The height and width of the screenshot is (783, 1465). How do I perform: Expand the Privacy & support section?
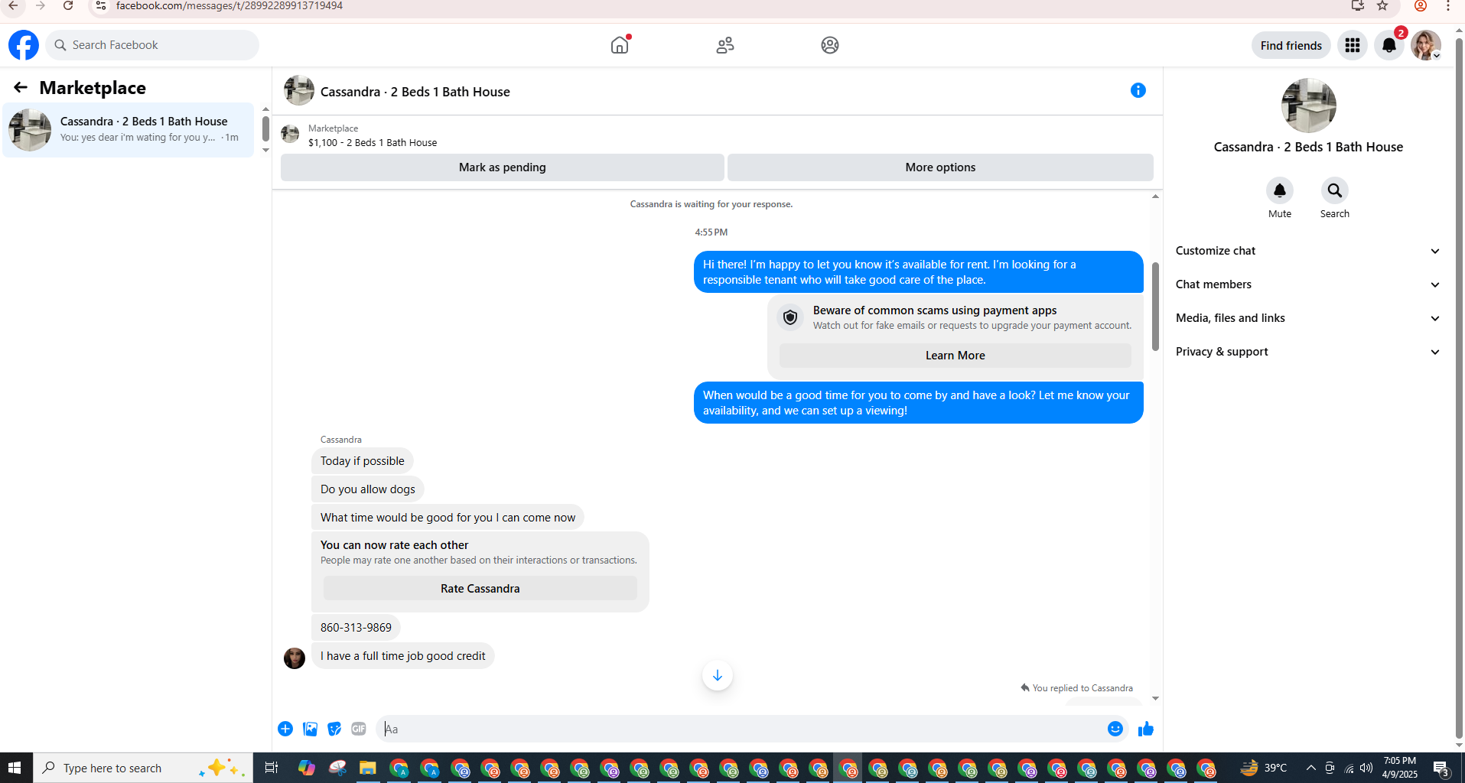[1308, 352]
